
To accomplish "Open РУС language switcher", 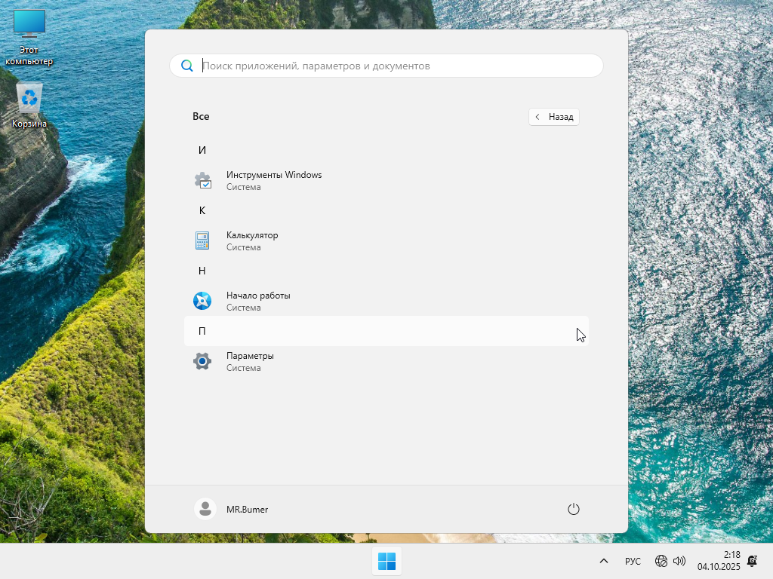I will [x=633, y=561].
